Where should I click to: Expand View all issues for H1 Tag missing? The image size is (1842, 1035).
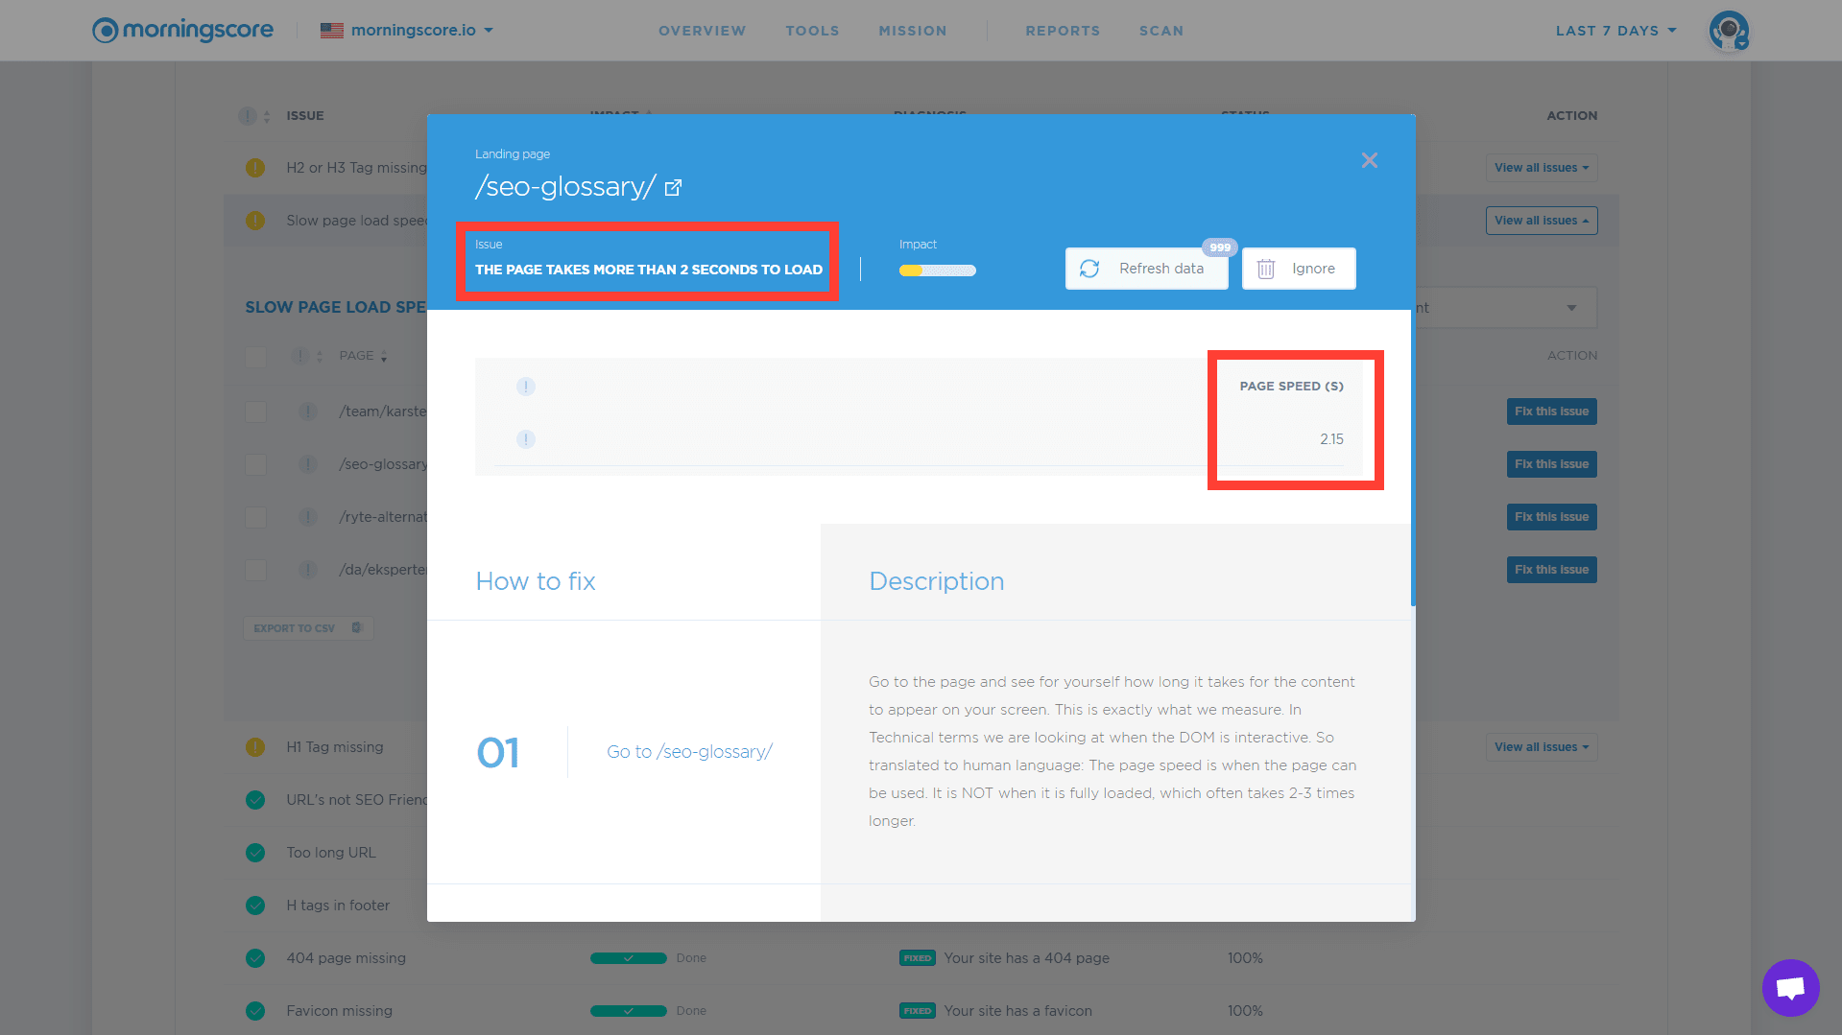1542,747
